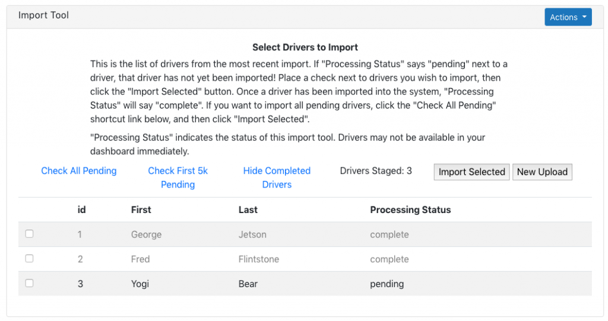Image resolution: width=608 pixels, height=321 pixels.
Task: Click the Last column header
Action: (248, 209)
